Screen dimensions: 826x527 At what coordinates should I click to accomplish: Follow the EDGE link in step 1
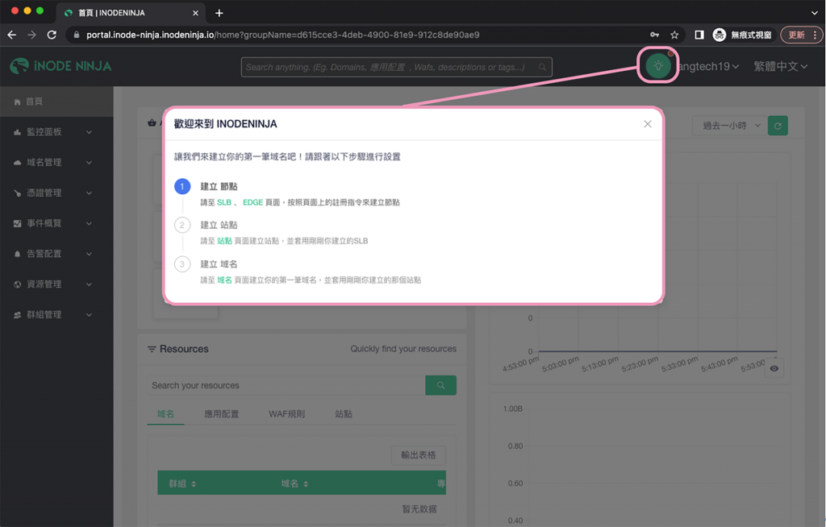point(252,202)
